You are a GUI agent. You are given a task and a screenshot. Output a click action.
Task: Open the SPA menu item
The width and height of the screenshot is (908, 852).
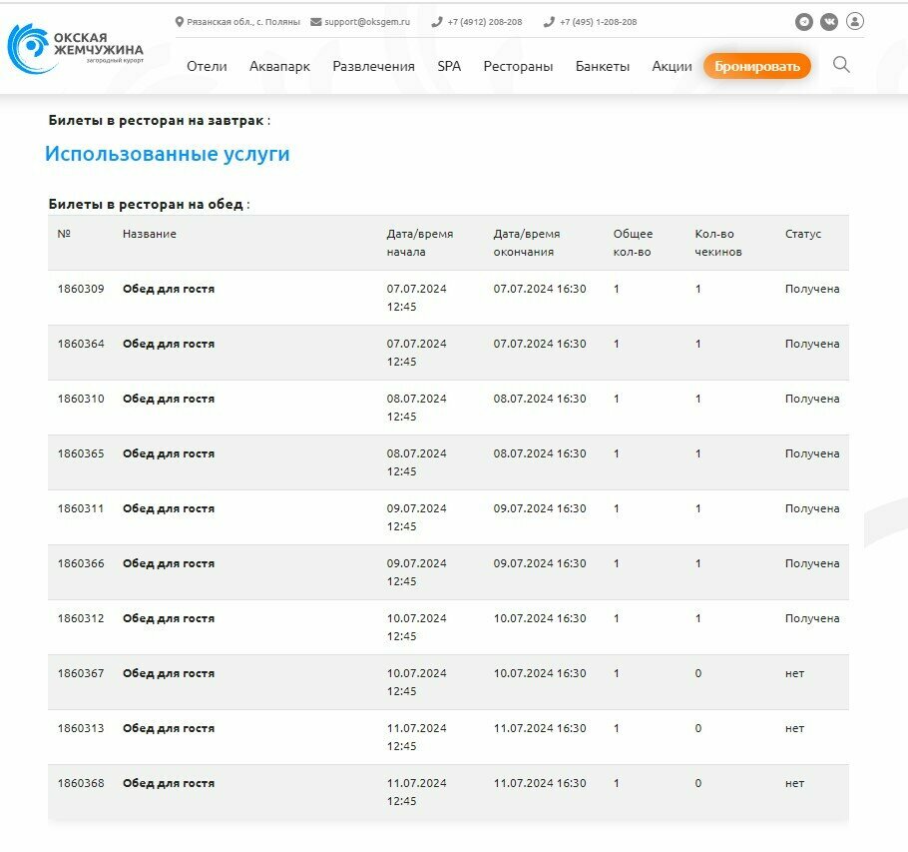449,66
